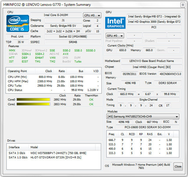Click the BIOS date 05/09/2011 field
The width and height of the screenshot is (188, 177).
click(x=130, y=74)
